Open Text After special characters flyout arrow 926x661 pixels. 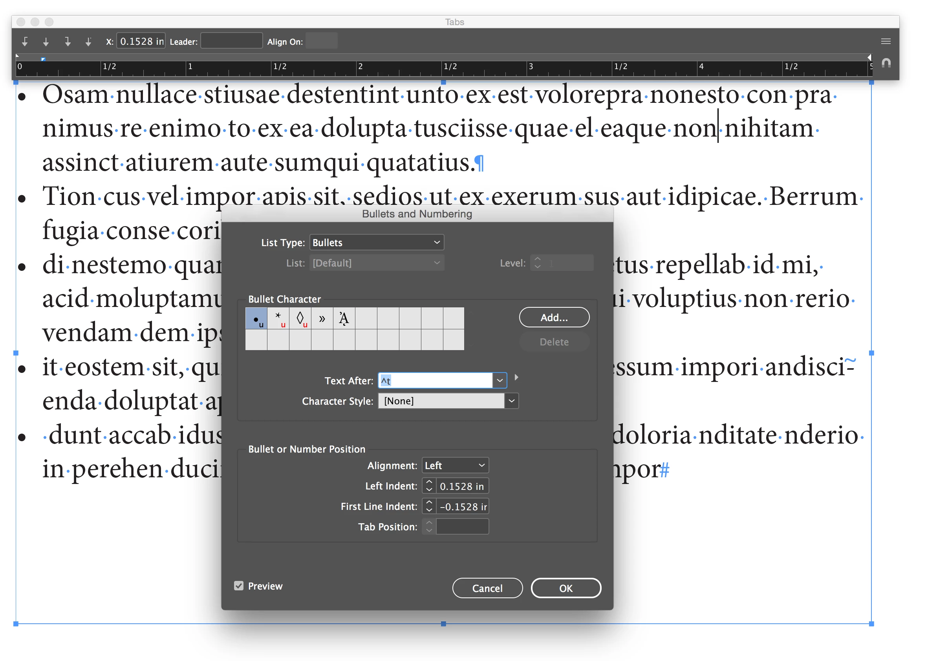(516, 377)
